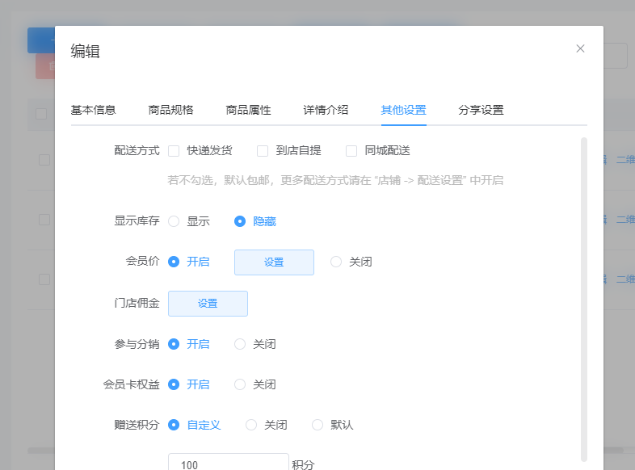Select 关闭 radio for 会员卡权益
This screenshot has height=470, width=635.
coord(240,384)
